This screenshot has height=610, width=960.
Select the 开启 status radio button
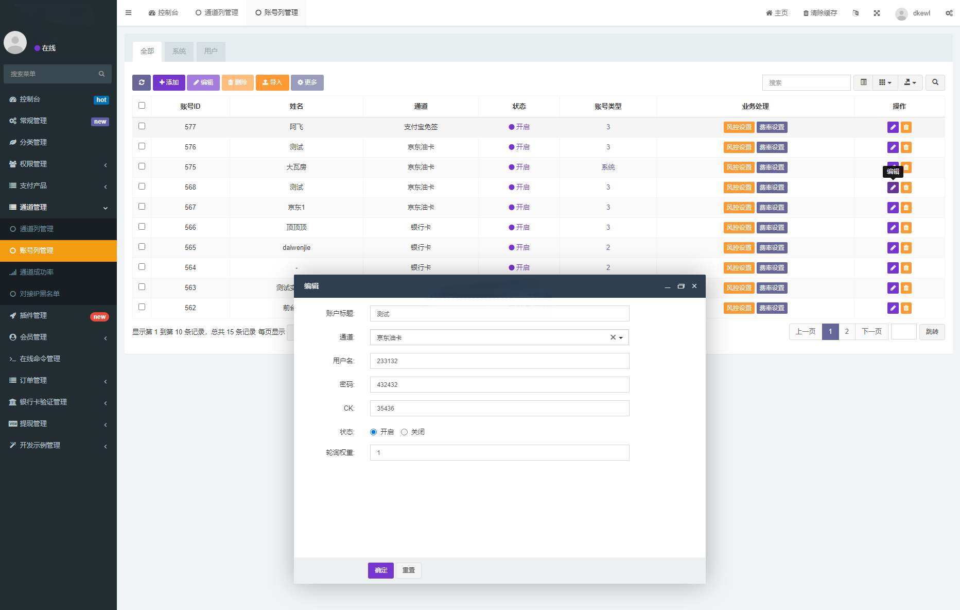(x=373, y=432)
